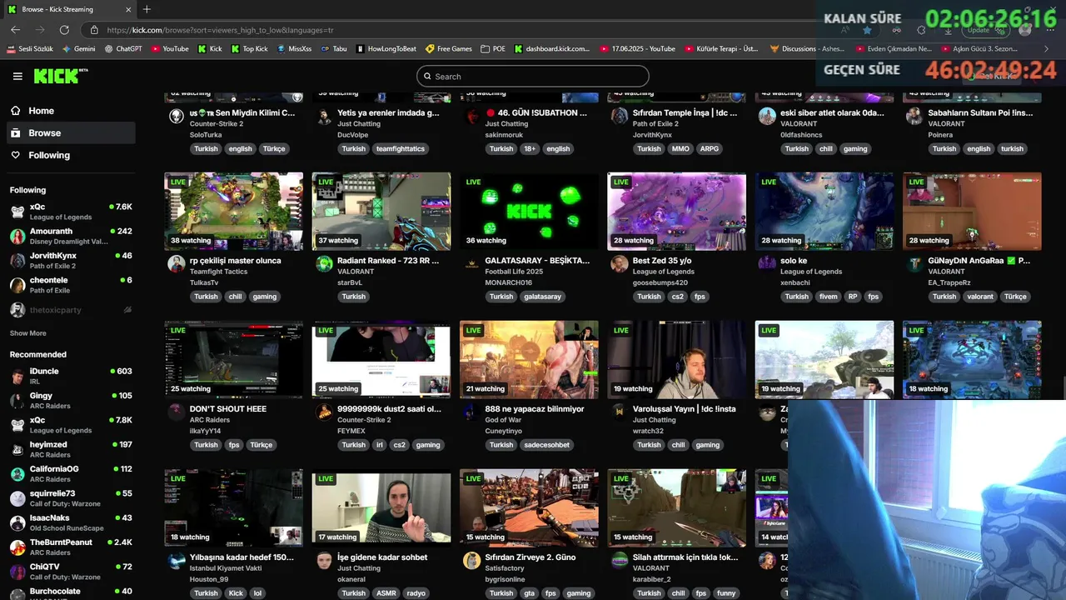Viewport: 1066px width, 600px height.
Task: Click the TulkasTv channel avatar
Action: [x=176, y=264]
